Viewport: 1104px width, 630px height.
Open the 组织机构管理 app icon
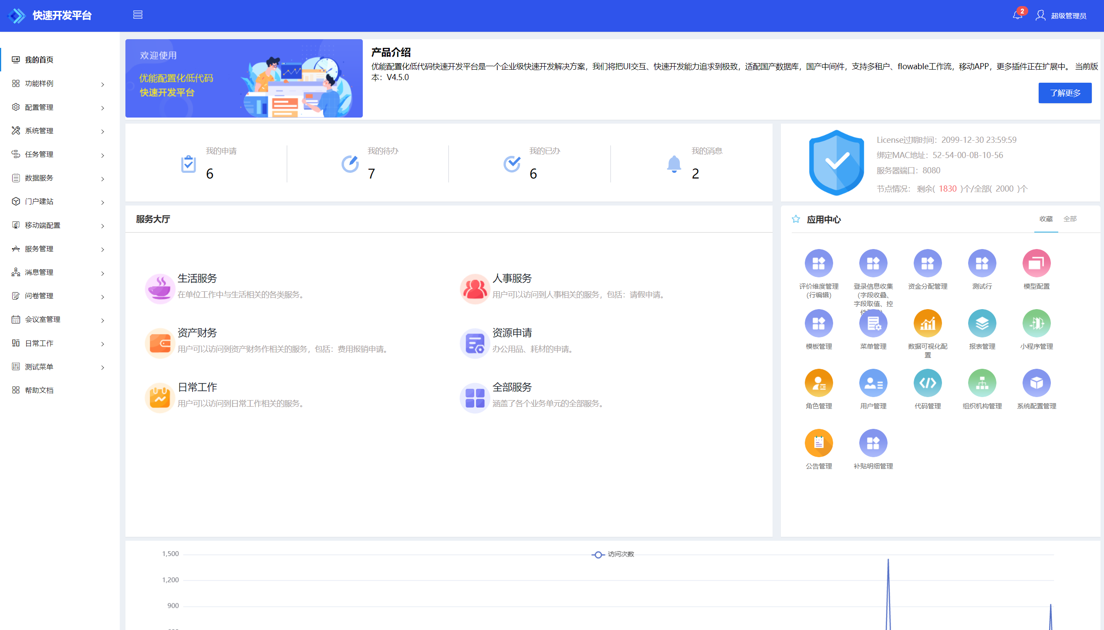982,383
